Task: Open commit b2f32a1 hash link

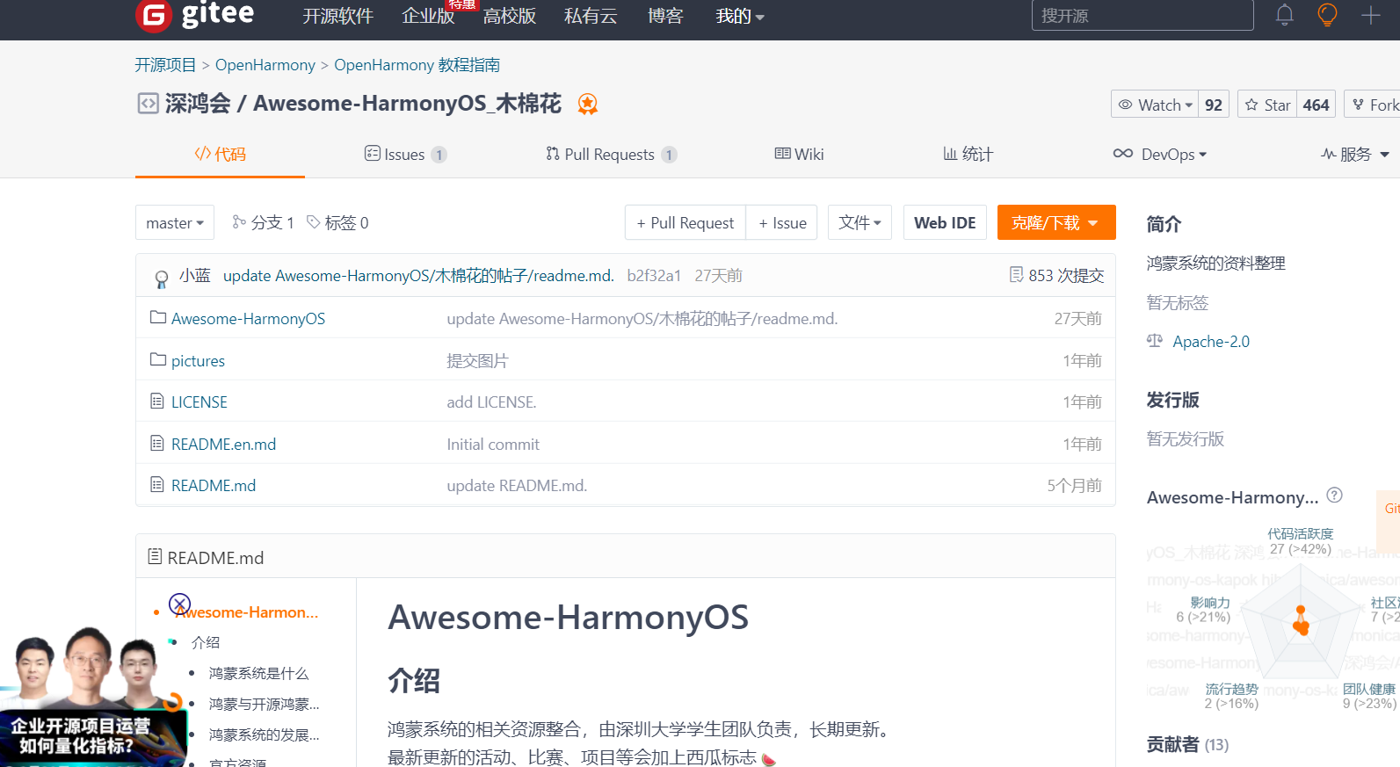Action: (654, 276)
